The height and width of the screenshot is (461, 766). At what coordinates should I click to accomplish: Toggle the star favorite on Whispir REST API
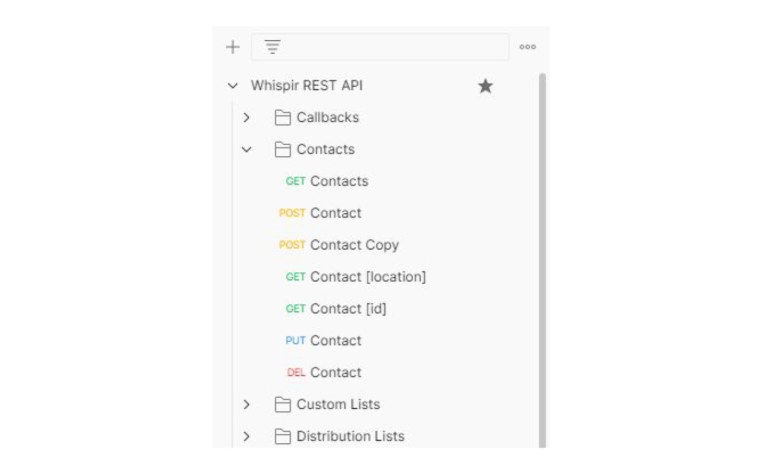click(485, 86)
